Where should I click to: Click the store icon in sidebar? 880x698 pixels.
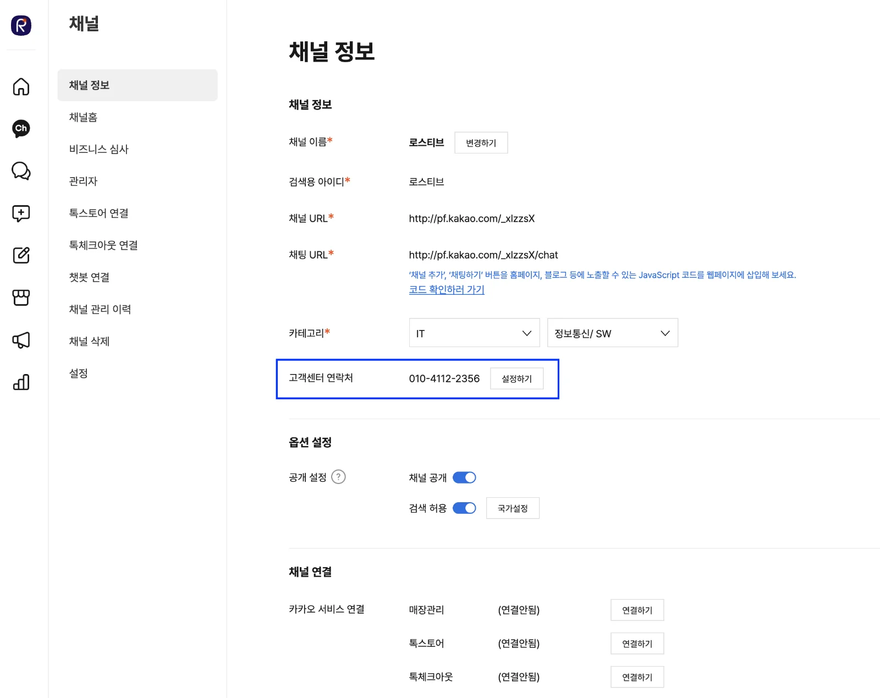[21, 298]
